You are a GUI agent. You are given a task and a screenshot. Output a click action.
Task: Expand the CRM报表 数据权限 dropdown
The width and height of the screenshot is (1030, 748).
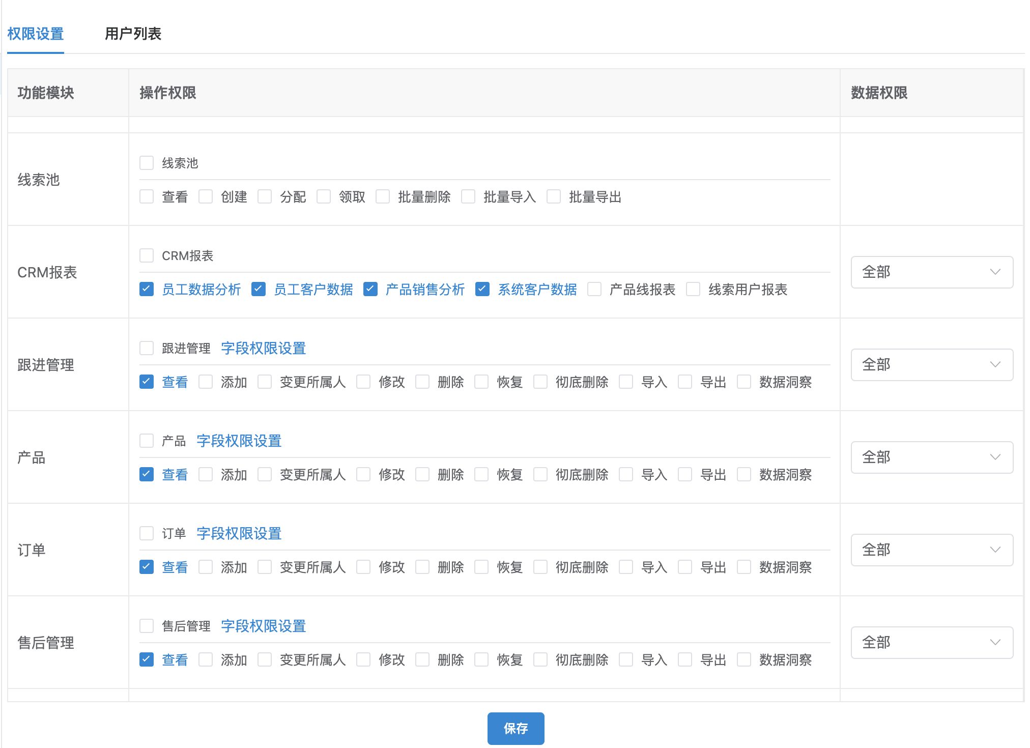click(931, 272)
